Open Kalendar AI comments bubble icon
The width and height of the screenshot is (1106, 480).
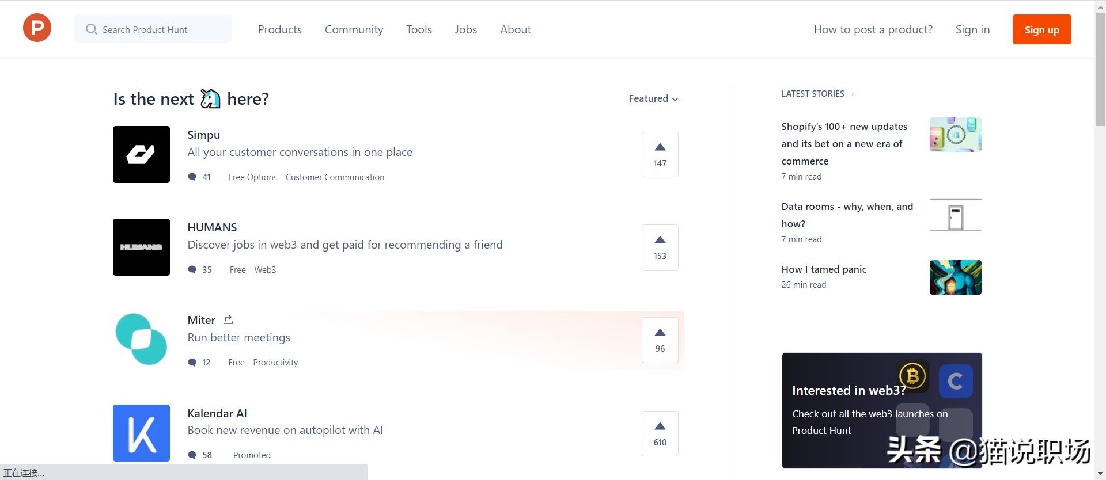click(192, 455)
